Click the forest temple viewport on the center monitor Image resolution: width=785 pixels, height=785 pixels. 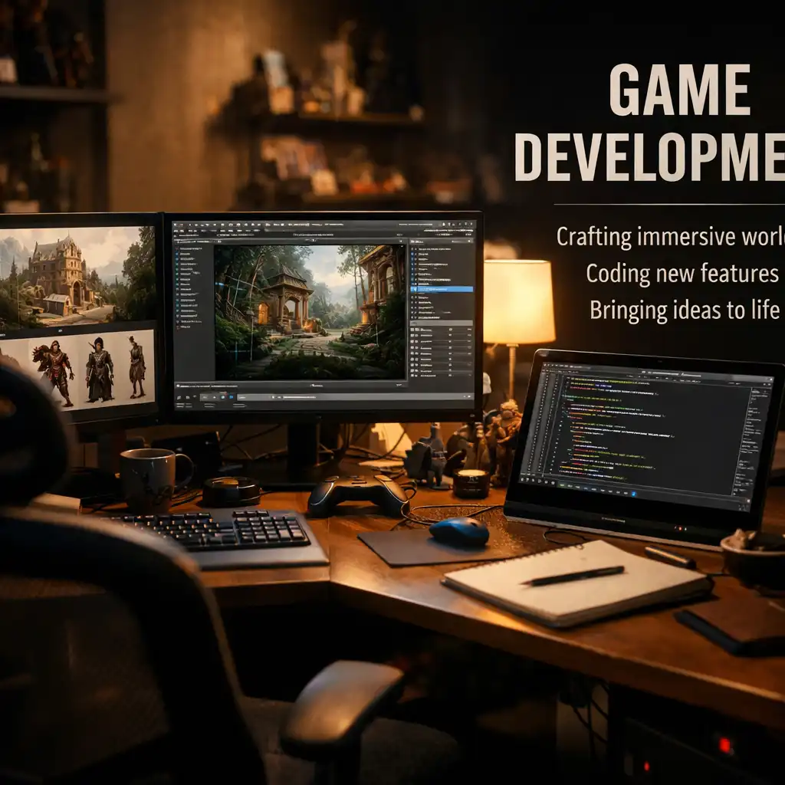pos(310,312)
